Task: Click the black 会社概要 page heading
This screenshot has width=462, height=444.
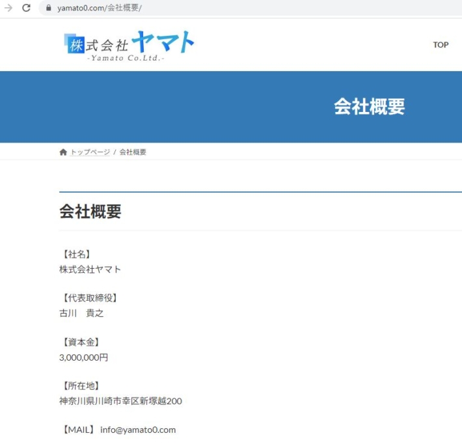Action: coord(90,212)
